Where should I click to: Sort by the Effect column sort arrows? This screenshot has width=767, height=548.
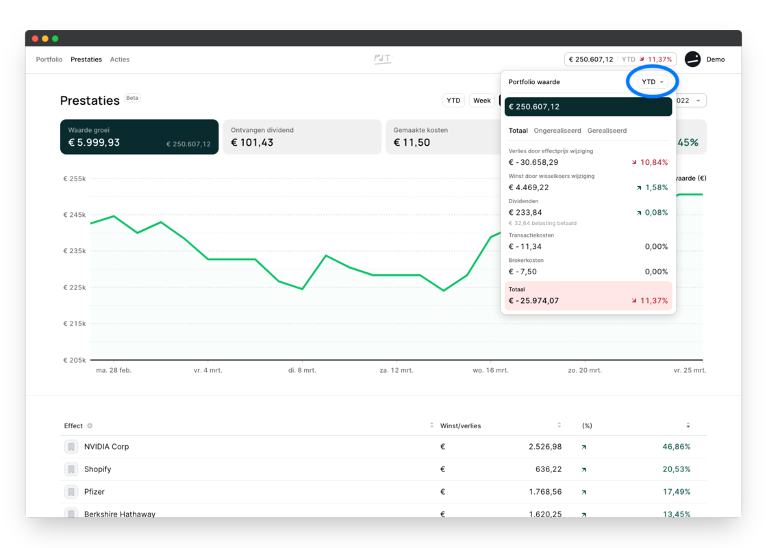pyautogui.click(x=431, y=426)
